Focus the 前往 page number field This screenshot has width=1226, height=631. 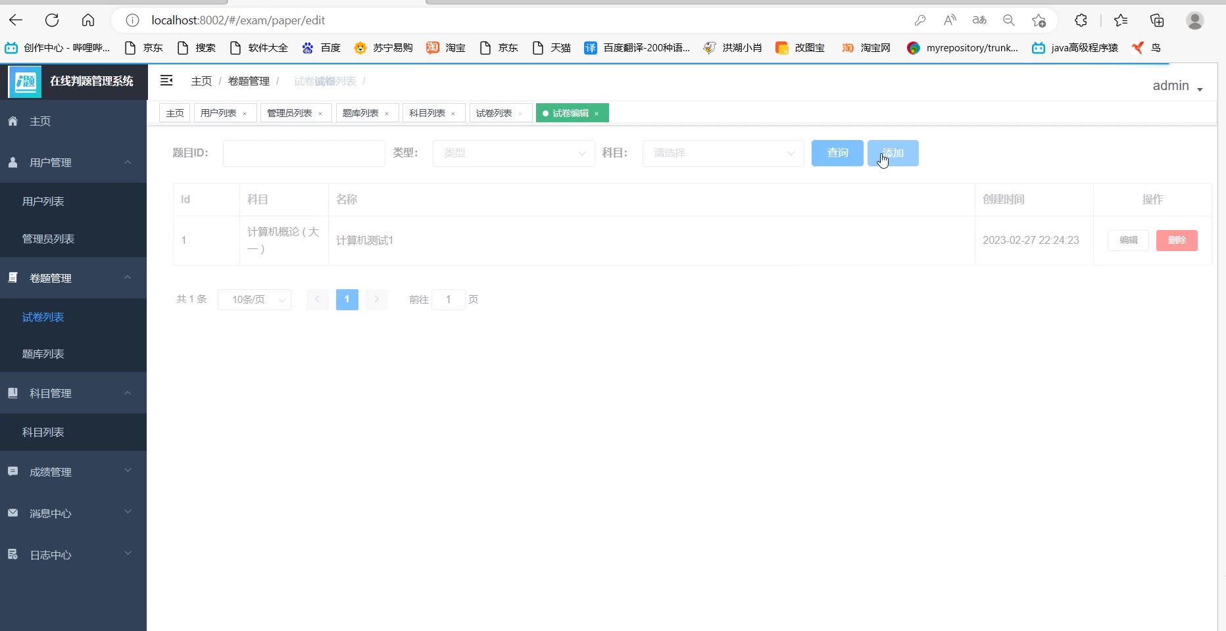click(x=449, y=300)
